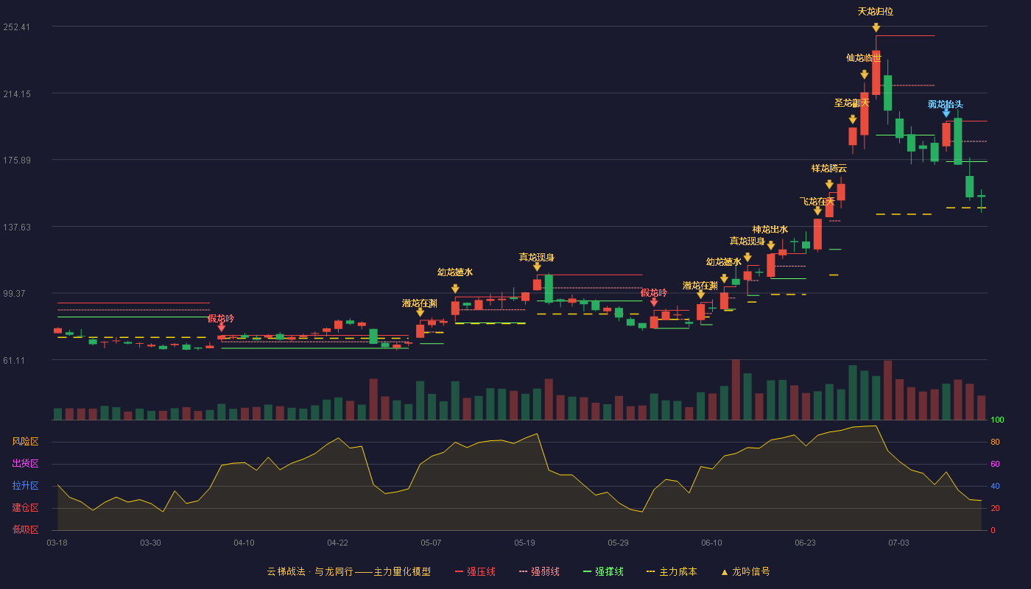Click the 潜龙在渊 arrow near 05-07
1031x589 pixels.
point(421,312)
